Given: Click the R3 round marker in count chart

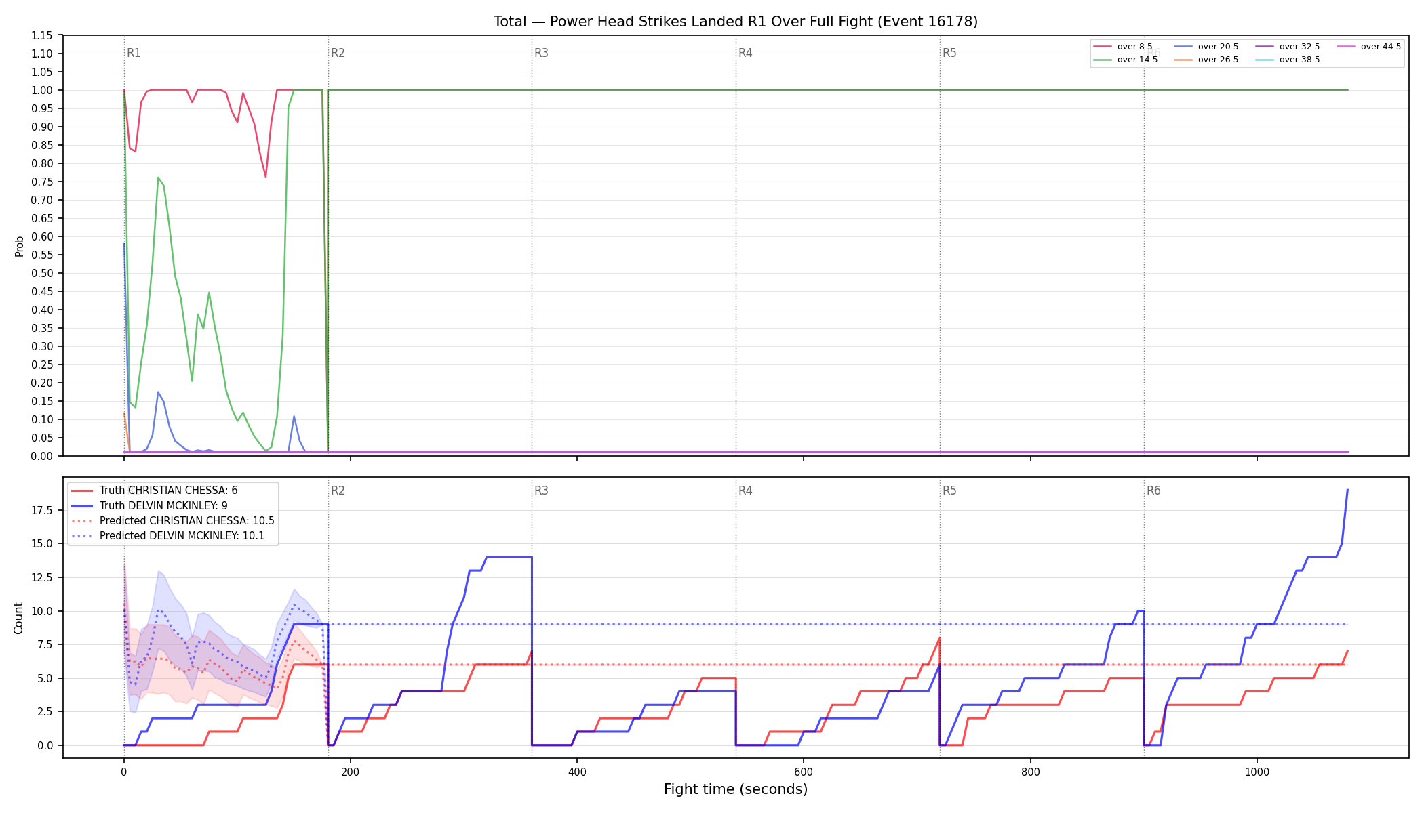Looking at the screenshot, I should pyautogui.click(x=541, y=491).
